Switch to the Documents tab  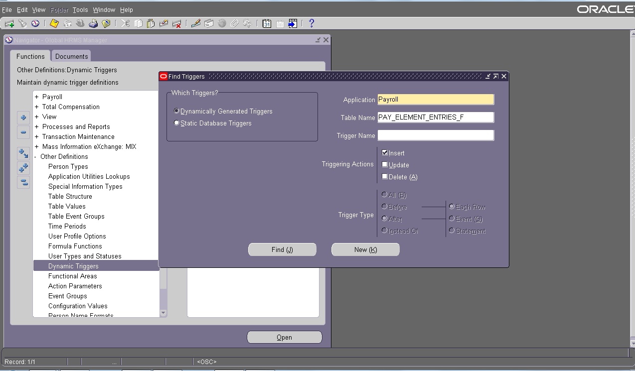(x=71, y=56)
